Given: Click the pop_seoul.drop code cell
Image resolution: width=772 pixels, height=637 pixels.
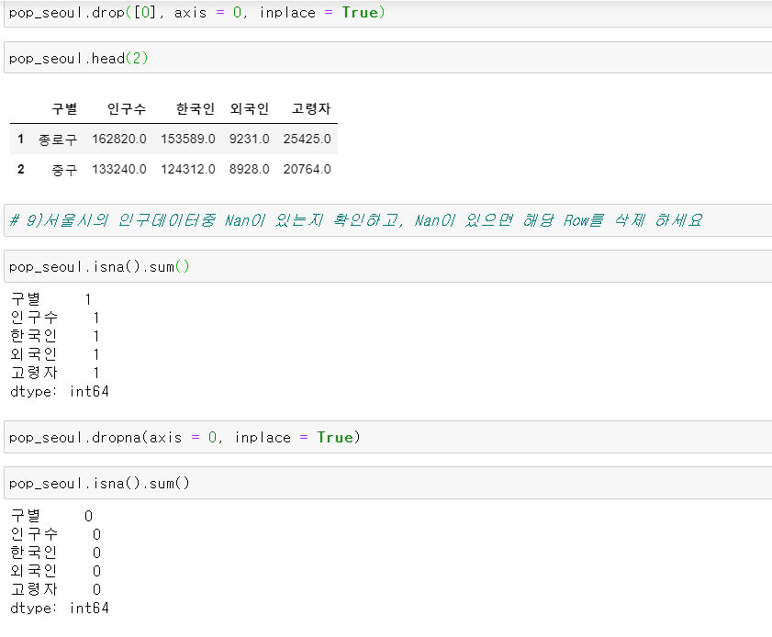Looking at the screenshot, I should point(388,13).
